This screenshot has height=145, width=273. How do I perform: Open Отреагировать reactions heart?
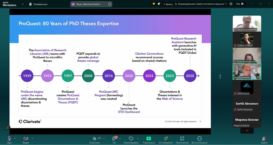(x=131, y=140)
